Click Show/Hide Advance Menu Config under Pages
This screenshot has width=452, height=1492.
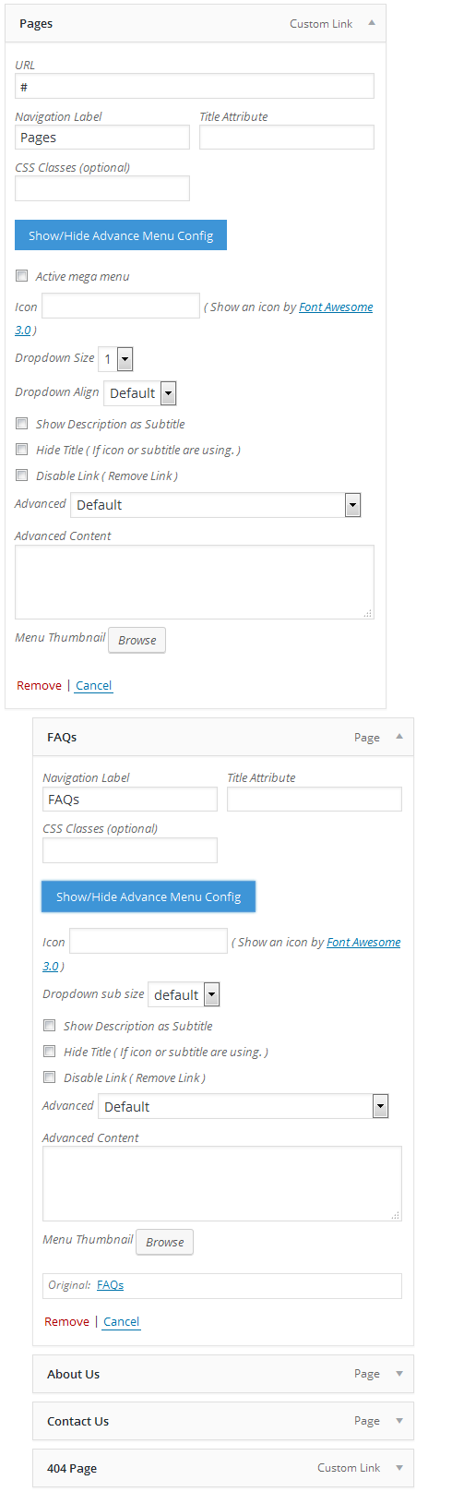click(x=121, y=235)
